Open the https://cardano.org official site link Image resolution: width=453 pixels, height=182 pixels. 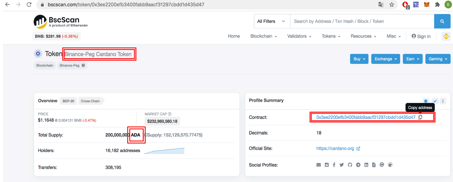coord(335,148)
